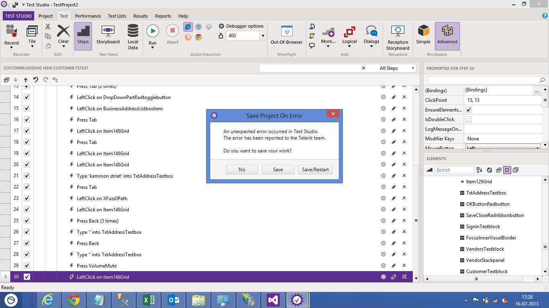This screenshot has height=308, width=549.
Task: Switch to the Results tab
Action: click(x=140, y=16)
